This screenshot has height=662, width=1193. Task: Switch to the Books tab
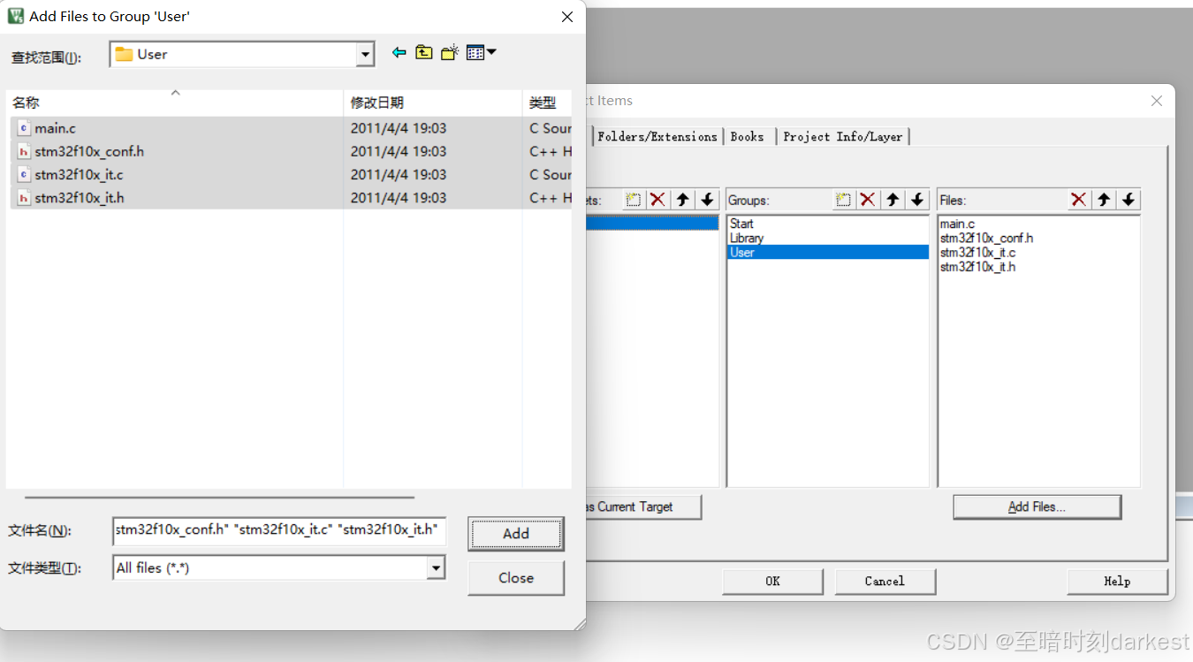click(x=748, y=136)
